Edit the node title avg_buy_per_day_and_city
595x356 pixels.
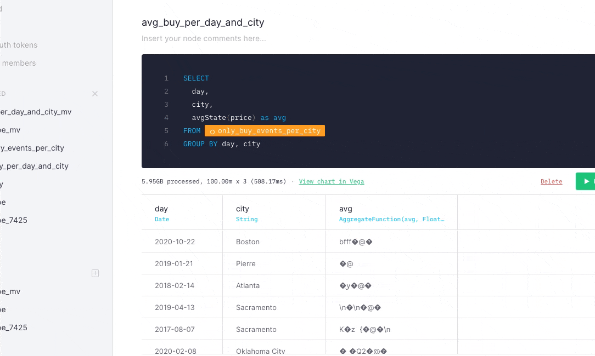[203, 22]
